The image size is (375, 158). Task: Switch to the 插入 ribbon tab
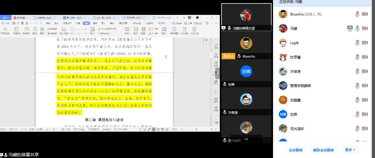(x=57, y=23)
